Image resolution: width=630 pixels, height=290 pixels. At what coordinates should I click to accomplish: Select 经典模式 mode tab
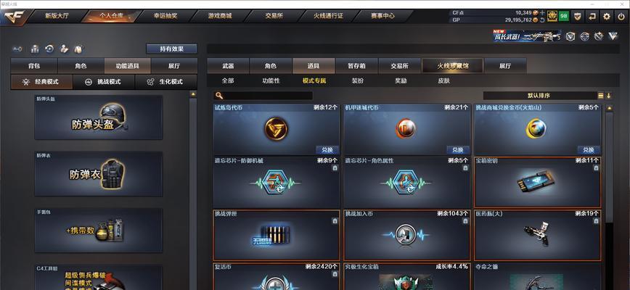pyautogui.click(x=42, y=81)
